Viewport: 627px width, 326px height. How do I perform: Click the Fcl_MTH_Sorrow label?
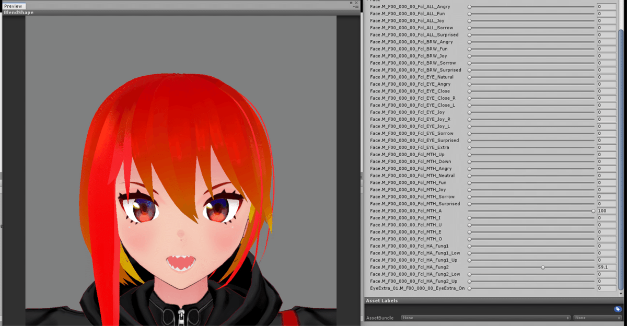(x=412, y=197)
